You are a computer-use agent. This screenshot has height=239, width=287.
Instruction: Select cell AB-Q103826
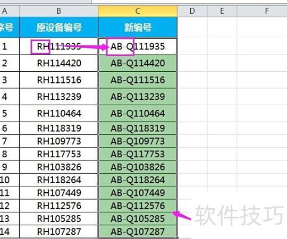pos(138,167)
